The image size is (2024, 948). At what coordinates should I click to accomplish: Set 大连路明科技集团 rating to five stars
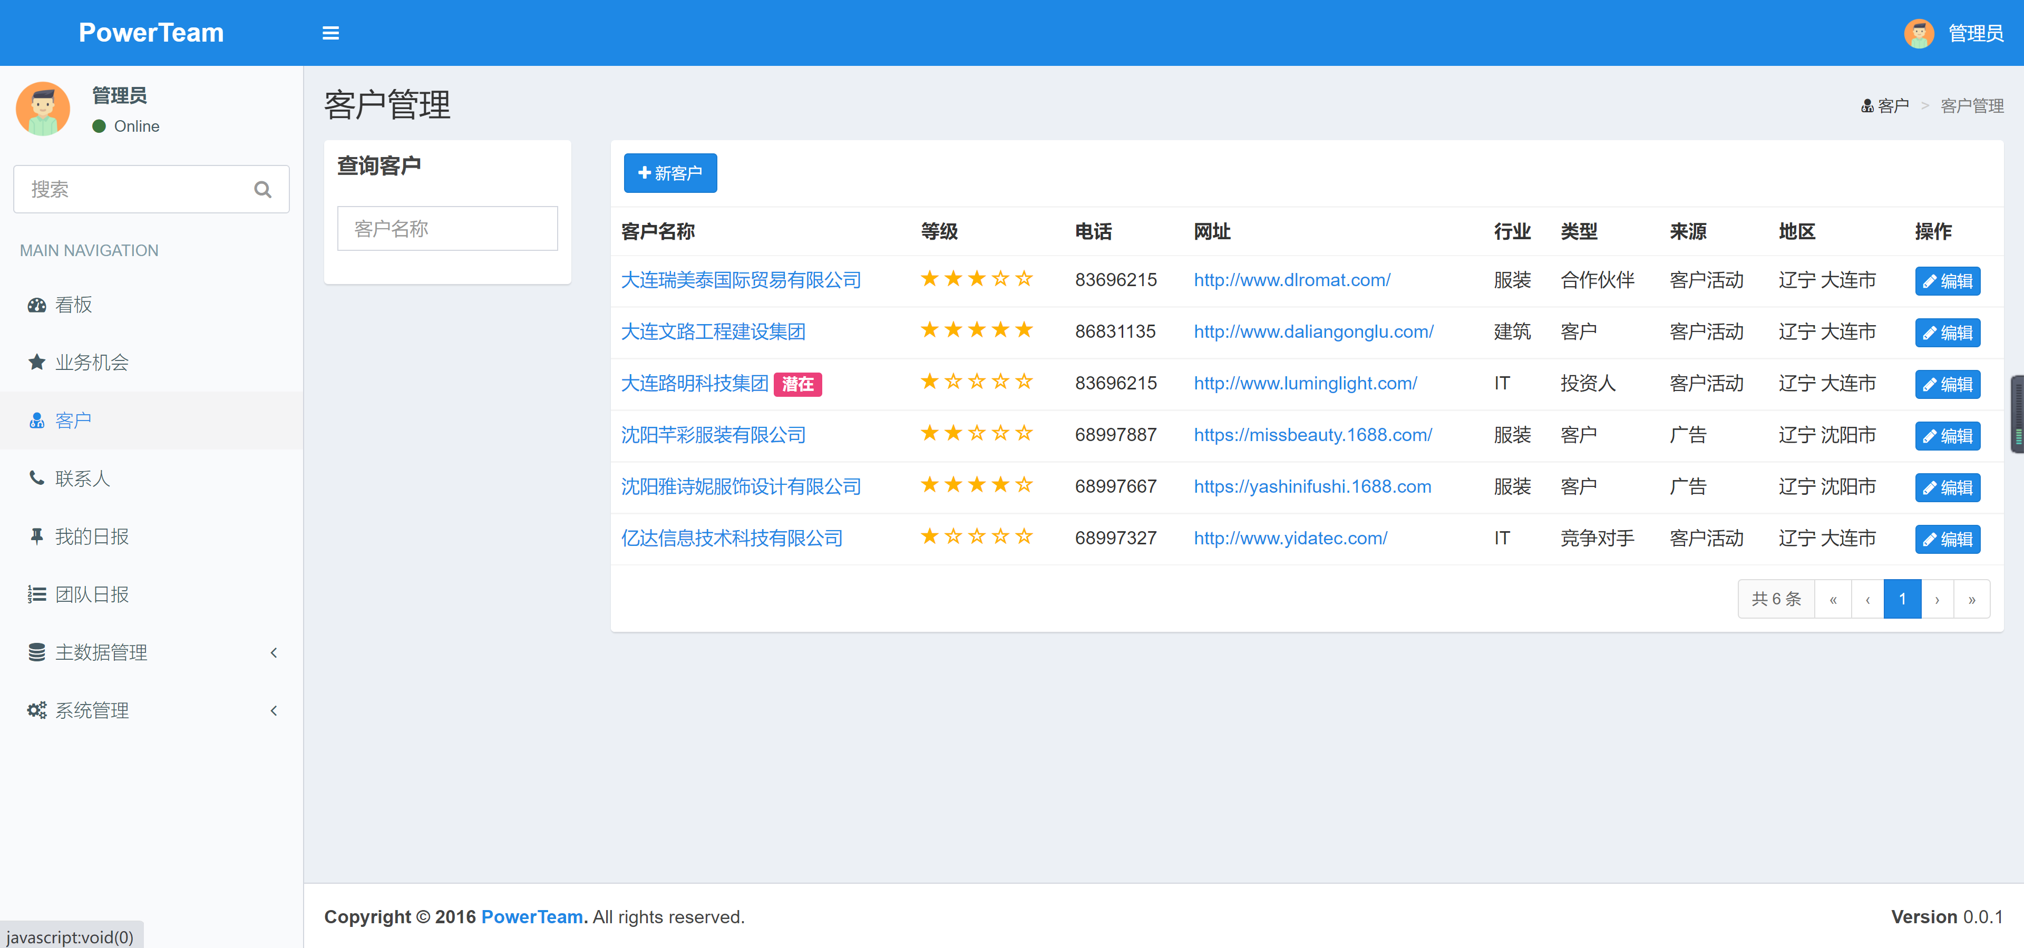click(1025, 383)
